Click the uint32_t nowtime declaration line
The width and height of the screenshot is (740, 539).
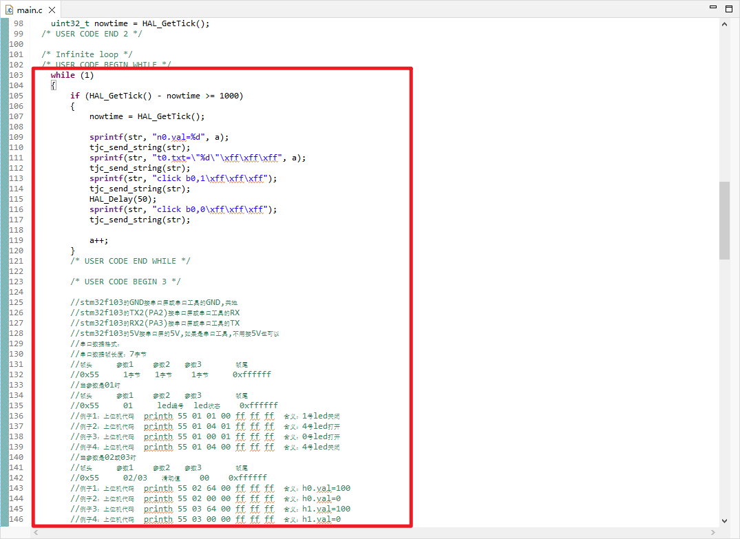(x=129, y=23)
